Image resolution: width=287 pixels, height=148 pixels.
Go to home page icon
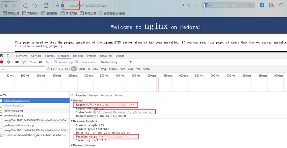[x=46, y=5]
